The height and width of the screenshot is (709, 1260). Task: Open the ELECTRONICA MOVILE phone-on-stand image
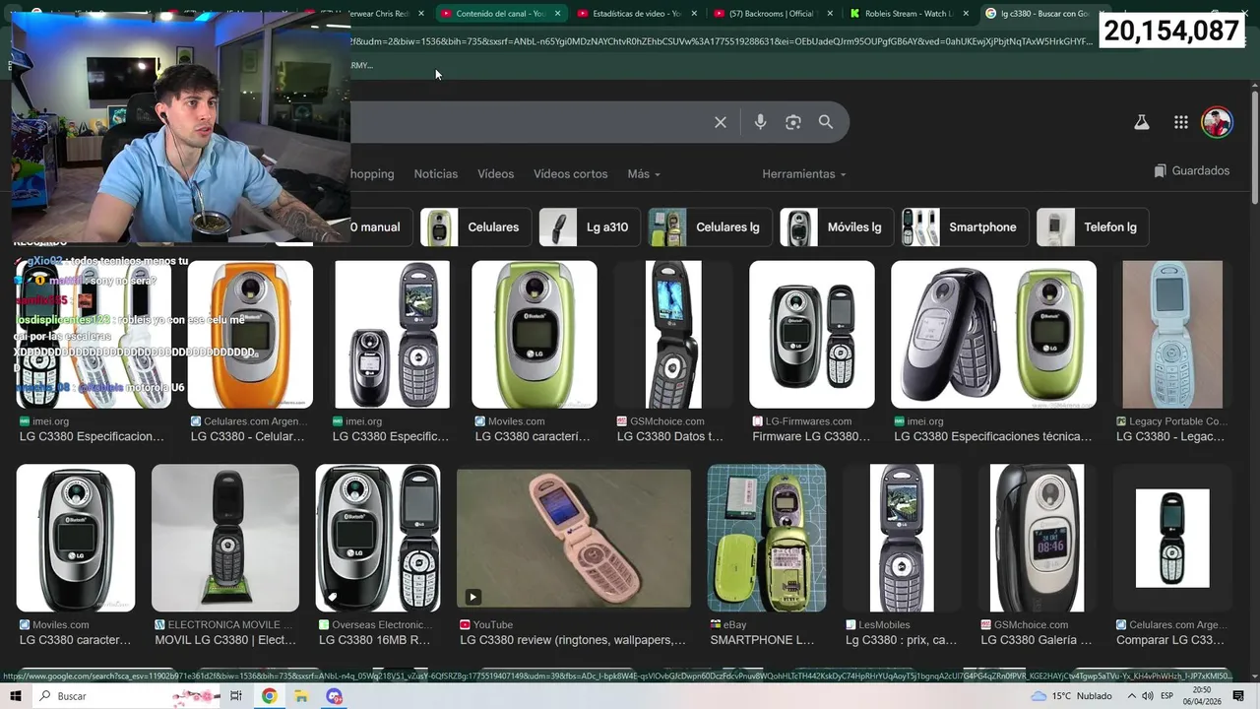point(225,538)
